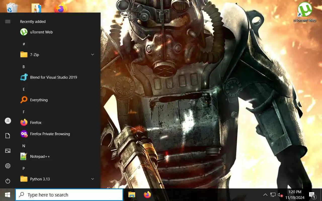Open the clock showing 1:20 PM
The height and width of the screenshot is (201, 322).
(295, 195)
